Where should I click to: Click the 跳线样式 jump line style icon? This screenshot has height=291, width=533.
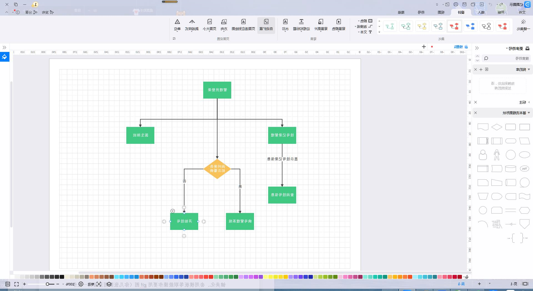coord(192,22)
